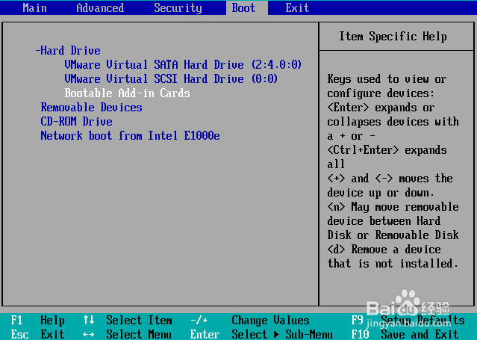Screen dimensions: 477x340
Task: Click the Item Specific Help heading
Action: click(393, 37)
